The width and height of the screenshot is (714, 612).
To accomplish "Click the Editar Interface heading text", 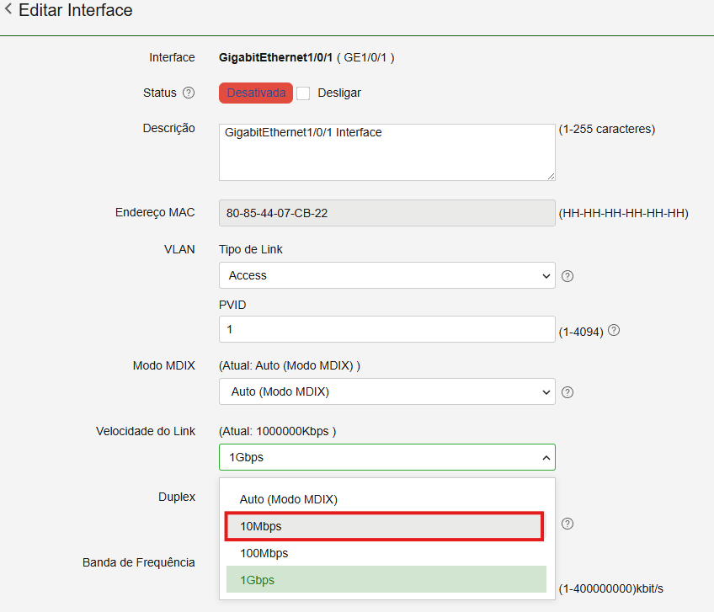I will [76, 11].
